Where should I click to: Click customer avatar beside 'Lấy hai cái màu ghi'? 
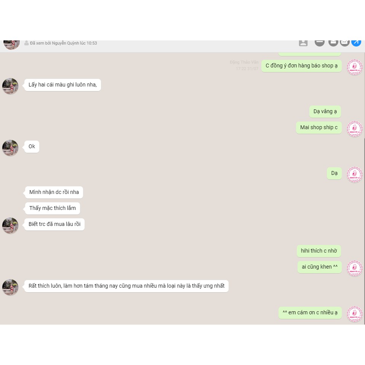point(10,86)
